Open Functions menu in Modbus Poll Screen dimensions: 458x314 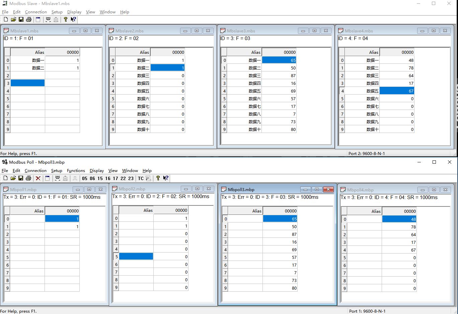(76, 171)
